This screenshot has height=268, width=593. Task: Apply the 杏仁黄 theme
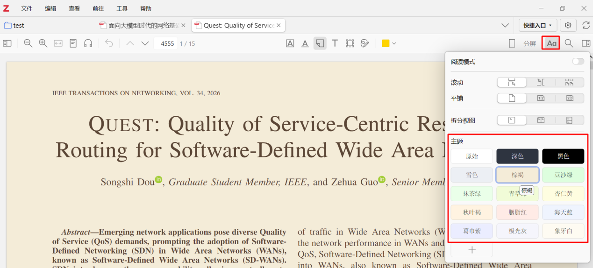coord(563,193)
